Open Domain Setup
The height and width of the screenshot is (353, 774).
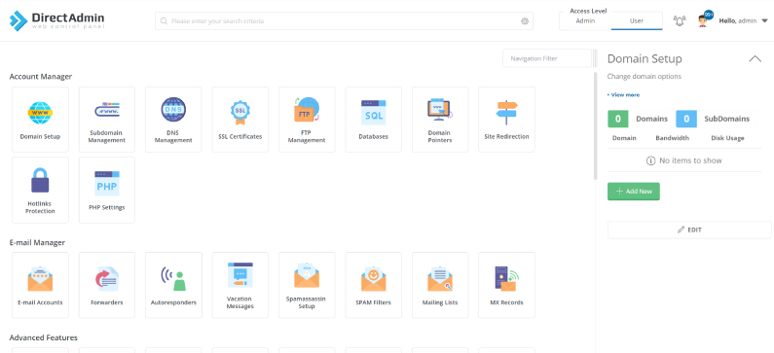(x=40, y=120)
